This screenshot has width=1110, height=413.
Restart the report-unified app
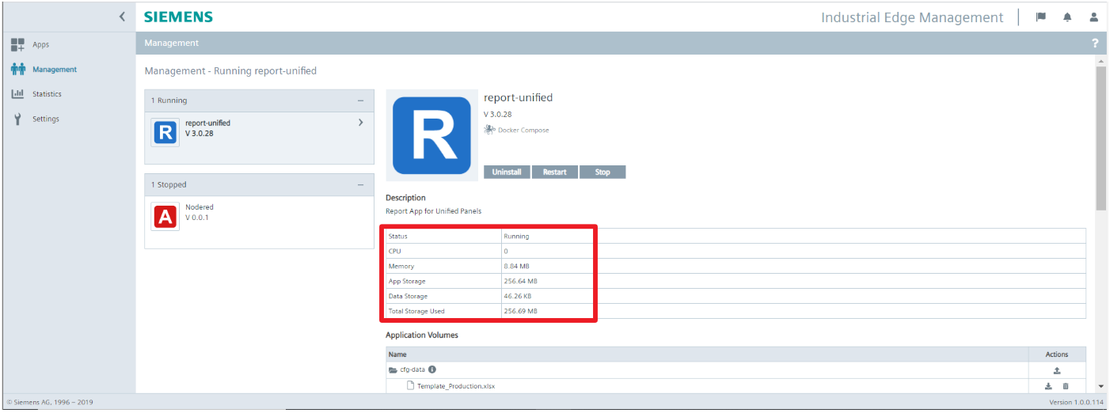click(554, 172)
